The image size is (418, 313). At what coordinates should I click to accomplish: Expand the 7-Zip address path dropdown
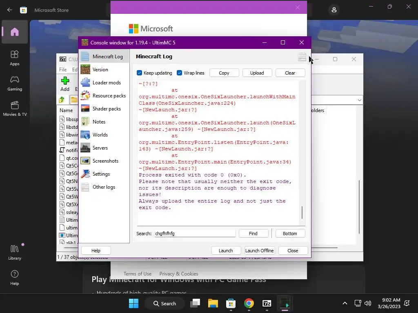[359, 100]
